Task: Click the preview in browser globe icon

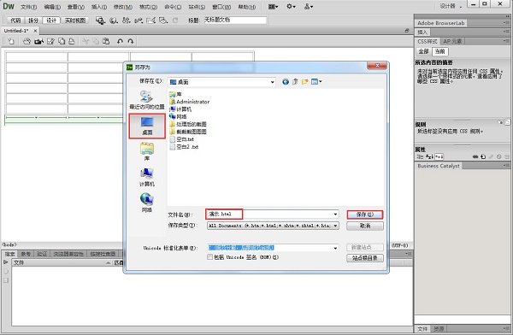Action: tap(113, 21)
